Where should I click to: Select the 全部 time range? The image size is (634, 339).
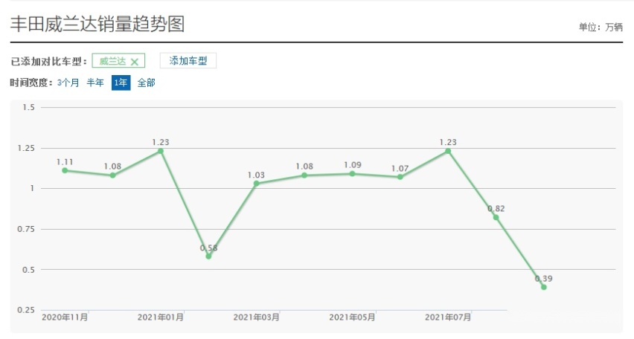click(x=146, y=83)
